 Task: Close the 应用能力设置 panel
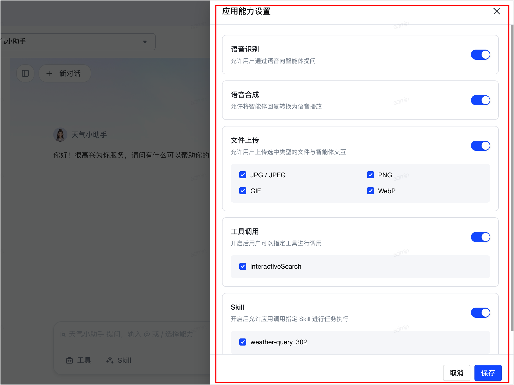coord(497,11)
